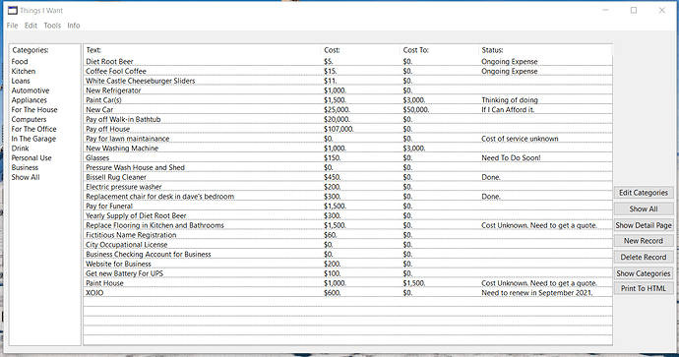This screenshot has width=679, height=357.
Task: Select the Coffee Fool Coffee row
Action: tap(347, 71)
